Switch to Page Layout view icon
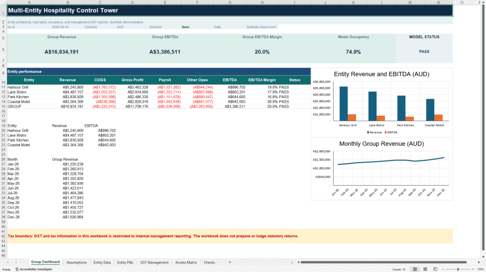Image resolution: width=486 pixels, height=272 pixels. [x=425, y=269]
